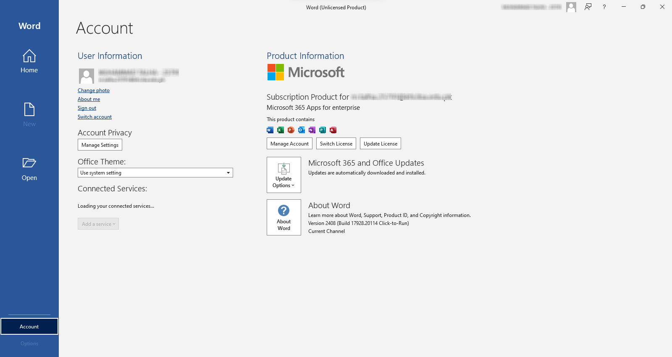Click the OneNote app icon under product contains
The width and height of the screenshot is (672, 357).
312,130
